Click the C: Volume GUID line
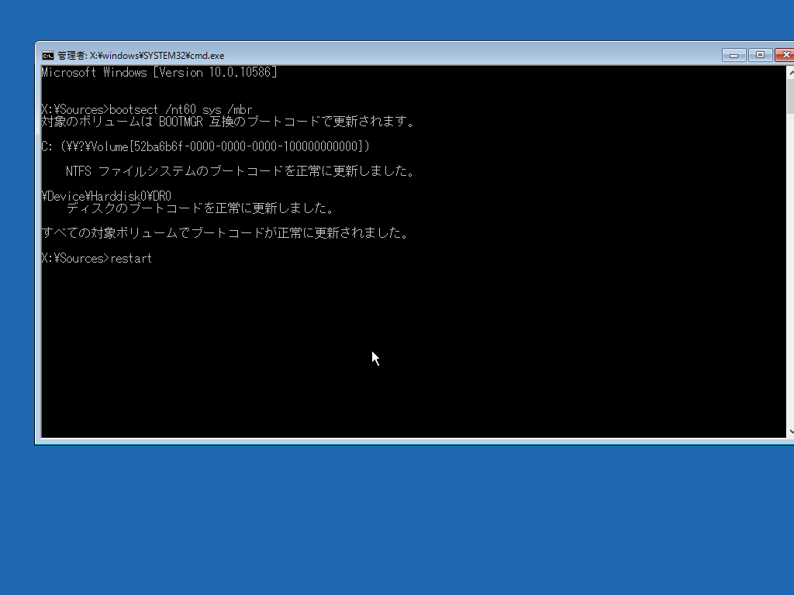The width and height of the screenshot is (794, 595). [x=205, y=146]
